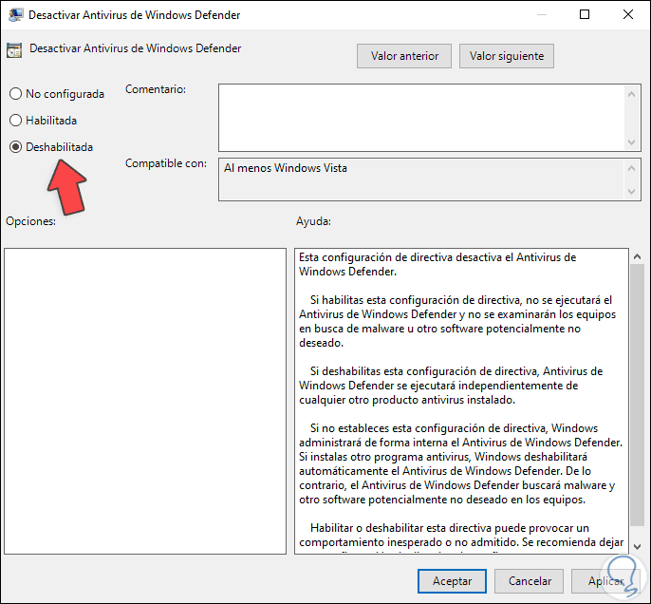Screen dimensions: 651x604
Task: Click the Ayuda panel scrollbar thumb
Action: 637,395
